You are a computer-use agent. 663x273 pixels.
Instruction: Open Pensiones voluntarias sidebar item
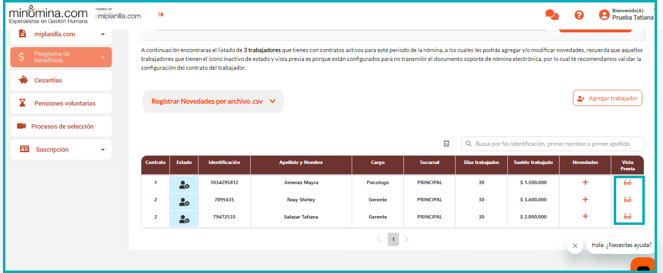61,103
